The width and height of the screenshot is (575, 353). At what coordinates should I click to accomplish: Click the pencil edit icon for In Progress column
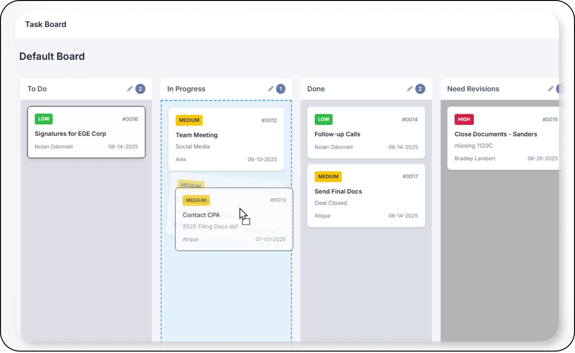click(271, 89)
